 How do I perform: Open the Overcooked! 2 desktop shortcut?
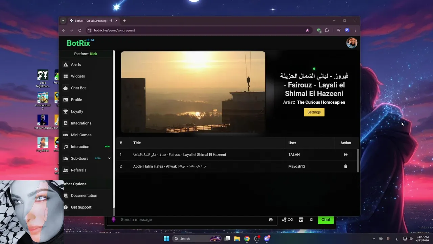(43, 101)
